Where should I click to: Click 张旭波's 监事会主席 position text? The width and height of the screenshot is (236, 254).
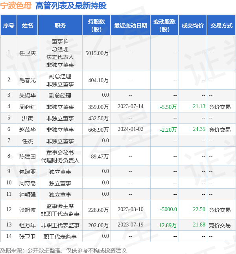tap(60, 206)
